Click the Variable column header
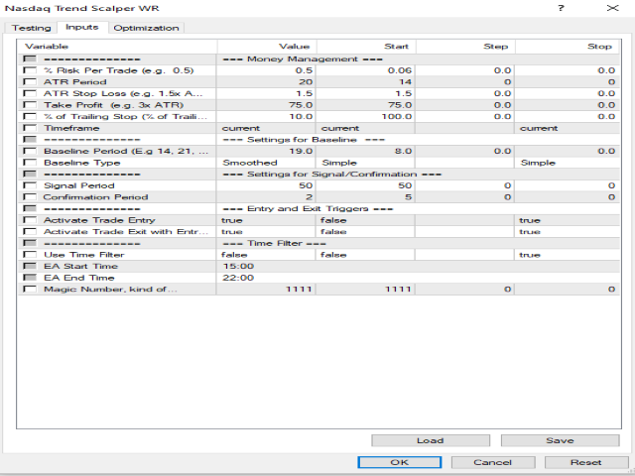 (117, 47)
